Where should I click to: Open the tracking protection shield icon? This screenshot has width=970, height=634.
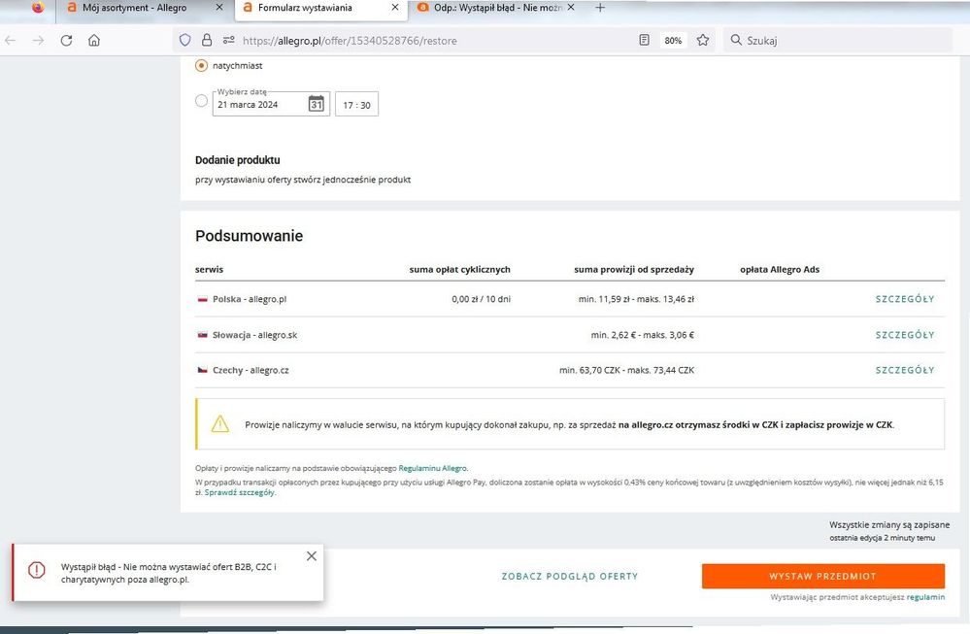point(184,40)
